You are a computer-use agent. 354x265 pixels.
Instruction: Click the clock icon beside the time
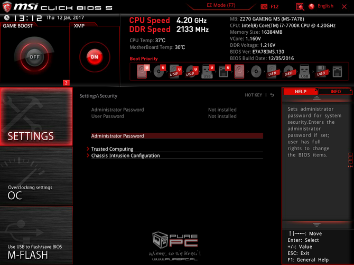pos(7,17)
